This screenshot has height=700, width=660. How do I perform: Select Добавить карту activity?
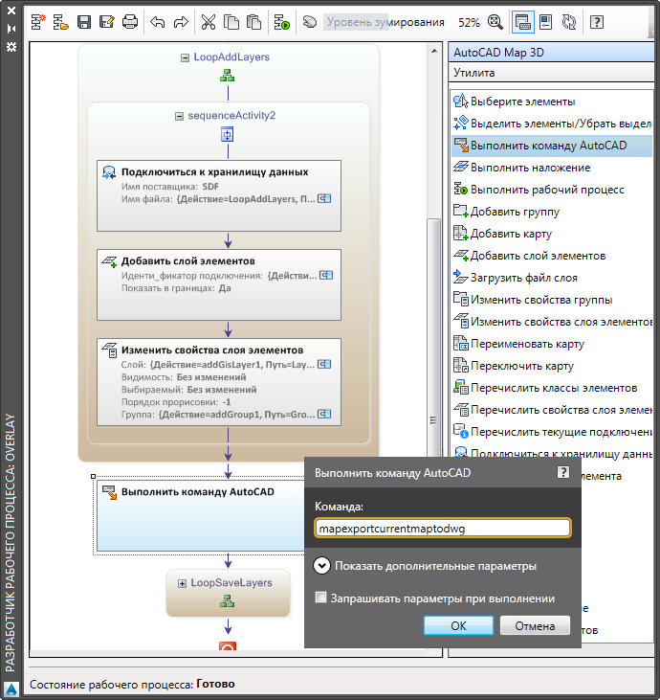click(552, 234)
